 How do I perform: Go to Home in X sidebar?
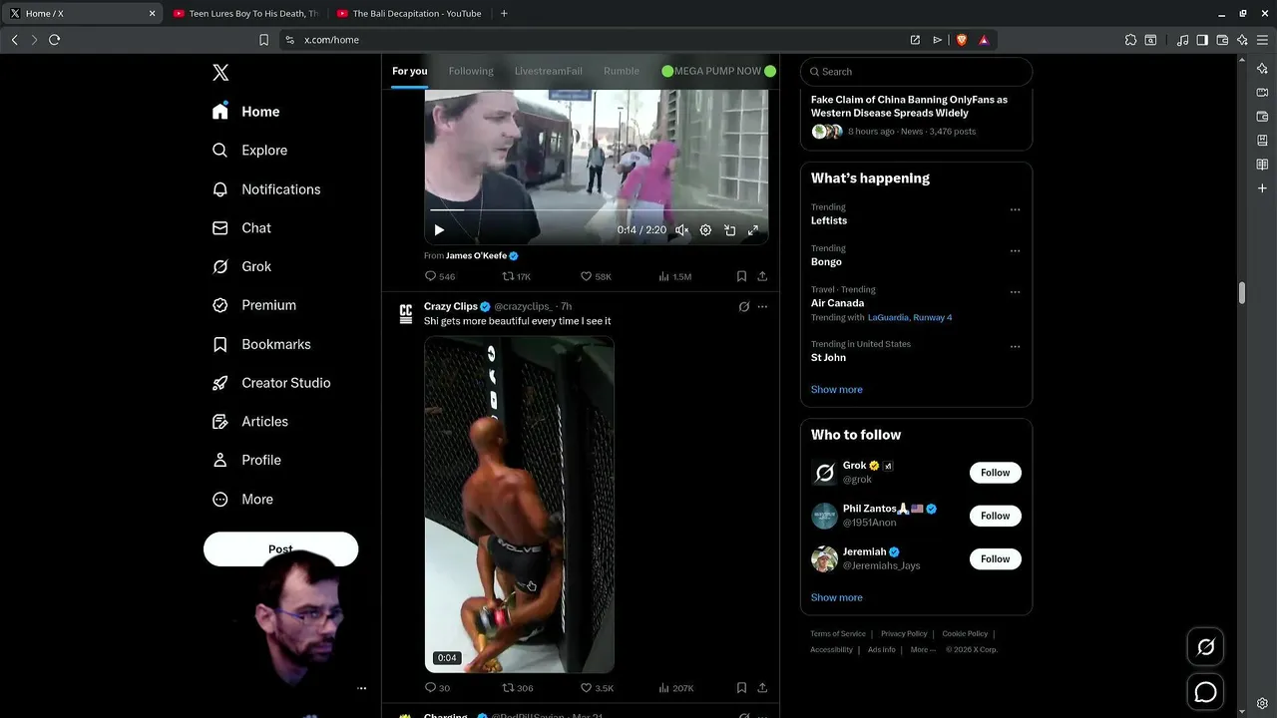tap(246, 112)
